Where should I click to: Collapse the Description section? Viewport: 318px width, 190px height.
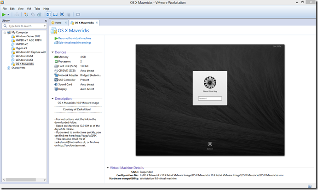tap(52, 98)
